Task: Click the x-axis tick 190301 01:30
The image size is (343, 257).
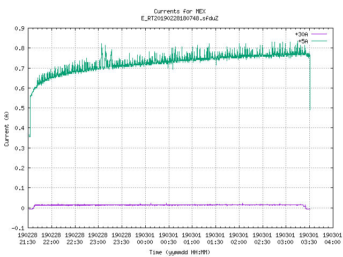Action: [x=215, y=239]
